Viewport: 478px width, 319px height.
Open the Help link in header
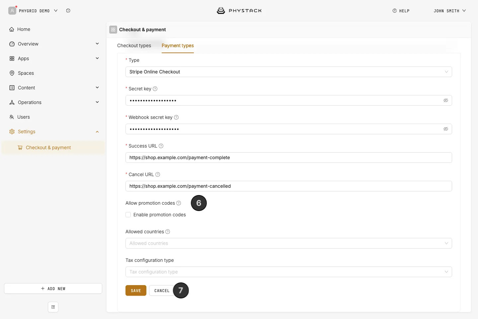401,11
